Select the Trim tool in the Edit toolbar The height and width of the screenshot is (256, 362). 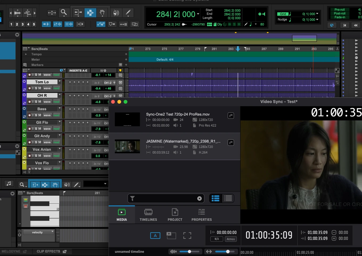78,13
